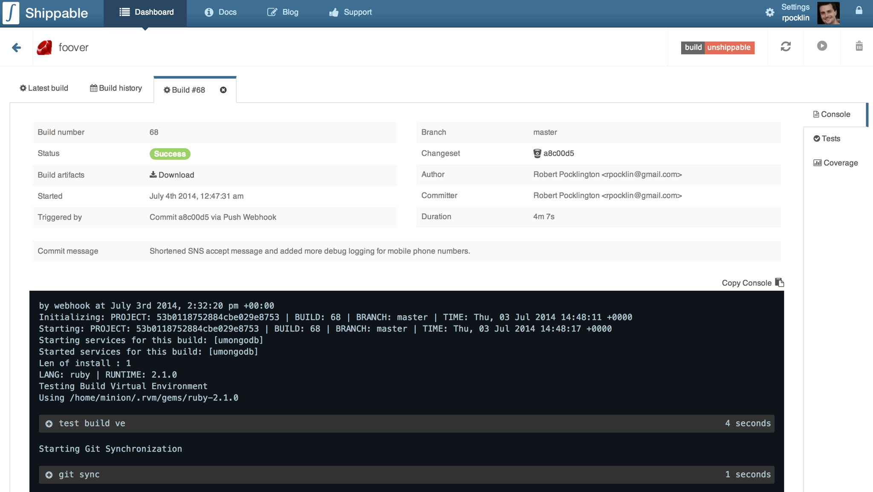The image size is (873, 492).
Task: Download the build artifacts
Action: (x=172, y=175)
